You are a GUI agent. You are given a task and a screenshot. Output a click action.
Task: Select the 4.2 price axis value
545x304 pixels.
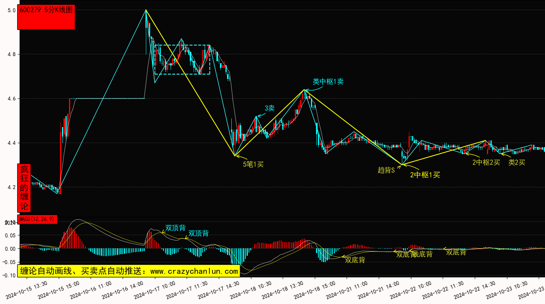(x=11, y=187)
